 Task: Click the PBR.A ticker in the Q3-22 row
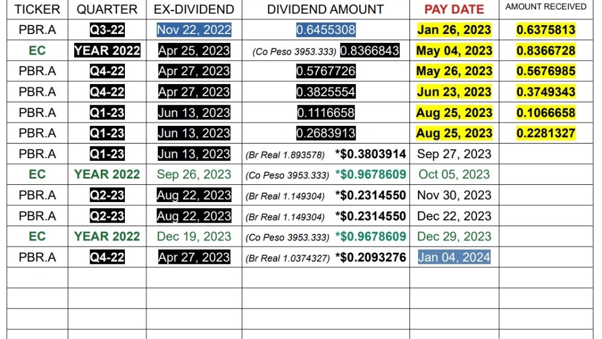coord(37,30)
